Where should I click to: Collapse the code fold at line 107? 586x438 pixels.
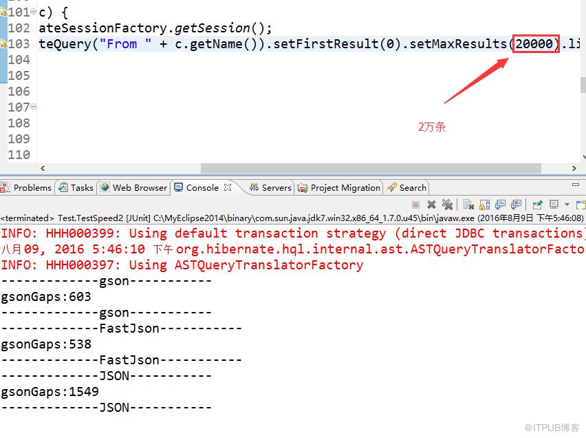33,107
